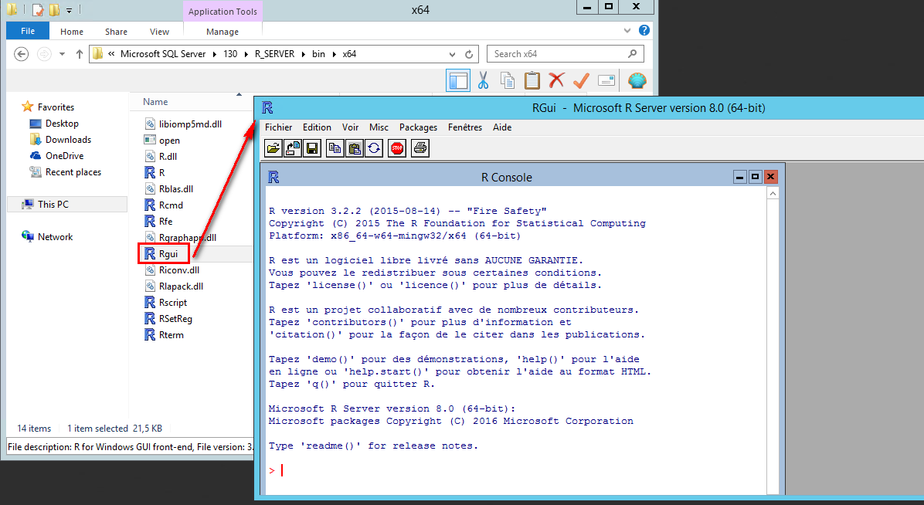Click the search magnifier icon in Explorer

pos(632,53)
